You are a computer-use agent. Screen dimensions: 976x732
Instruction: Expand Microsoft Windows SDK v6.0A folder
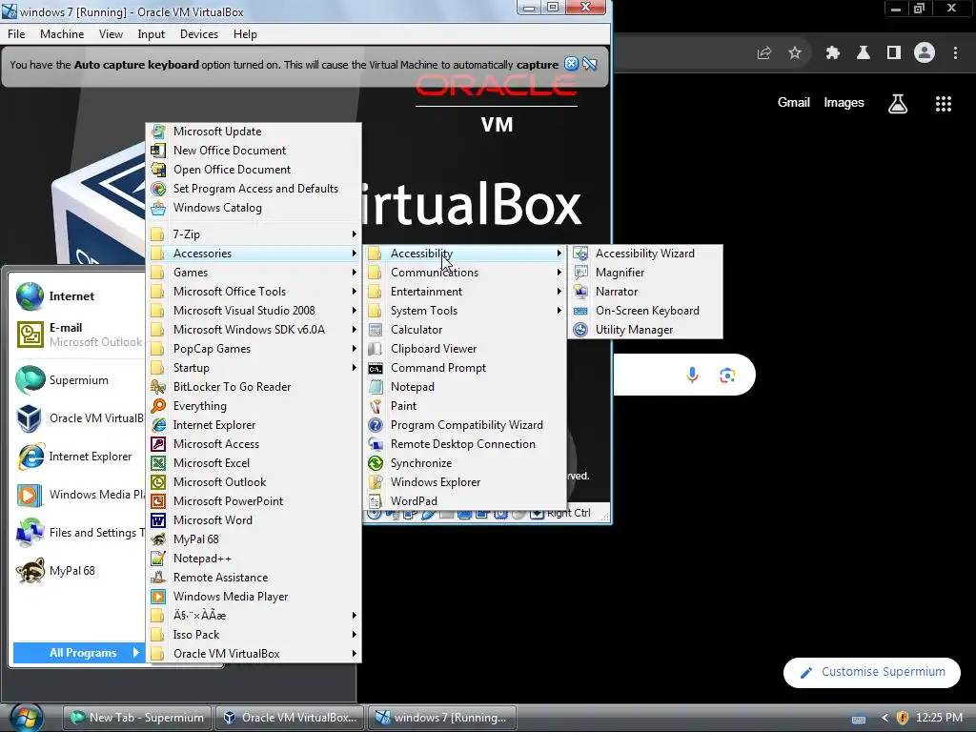[254, 330]
